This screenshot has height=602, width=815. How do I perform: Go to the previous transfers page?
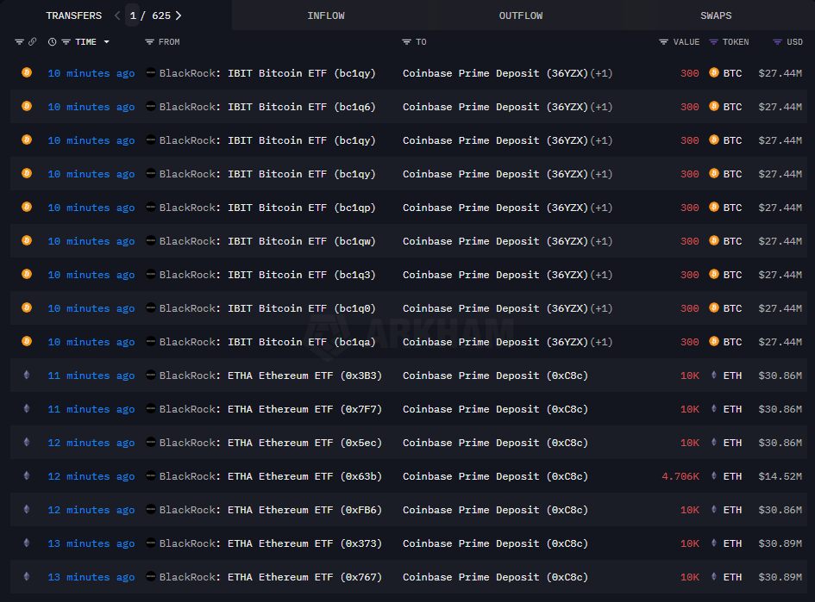117,16
